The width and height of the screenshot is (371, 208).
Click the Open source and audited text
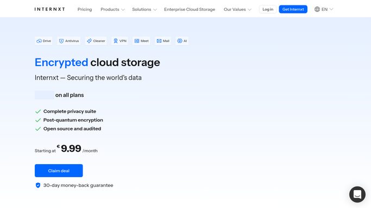point(72,129)
